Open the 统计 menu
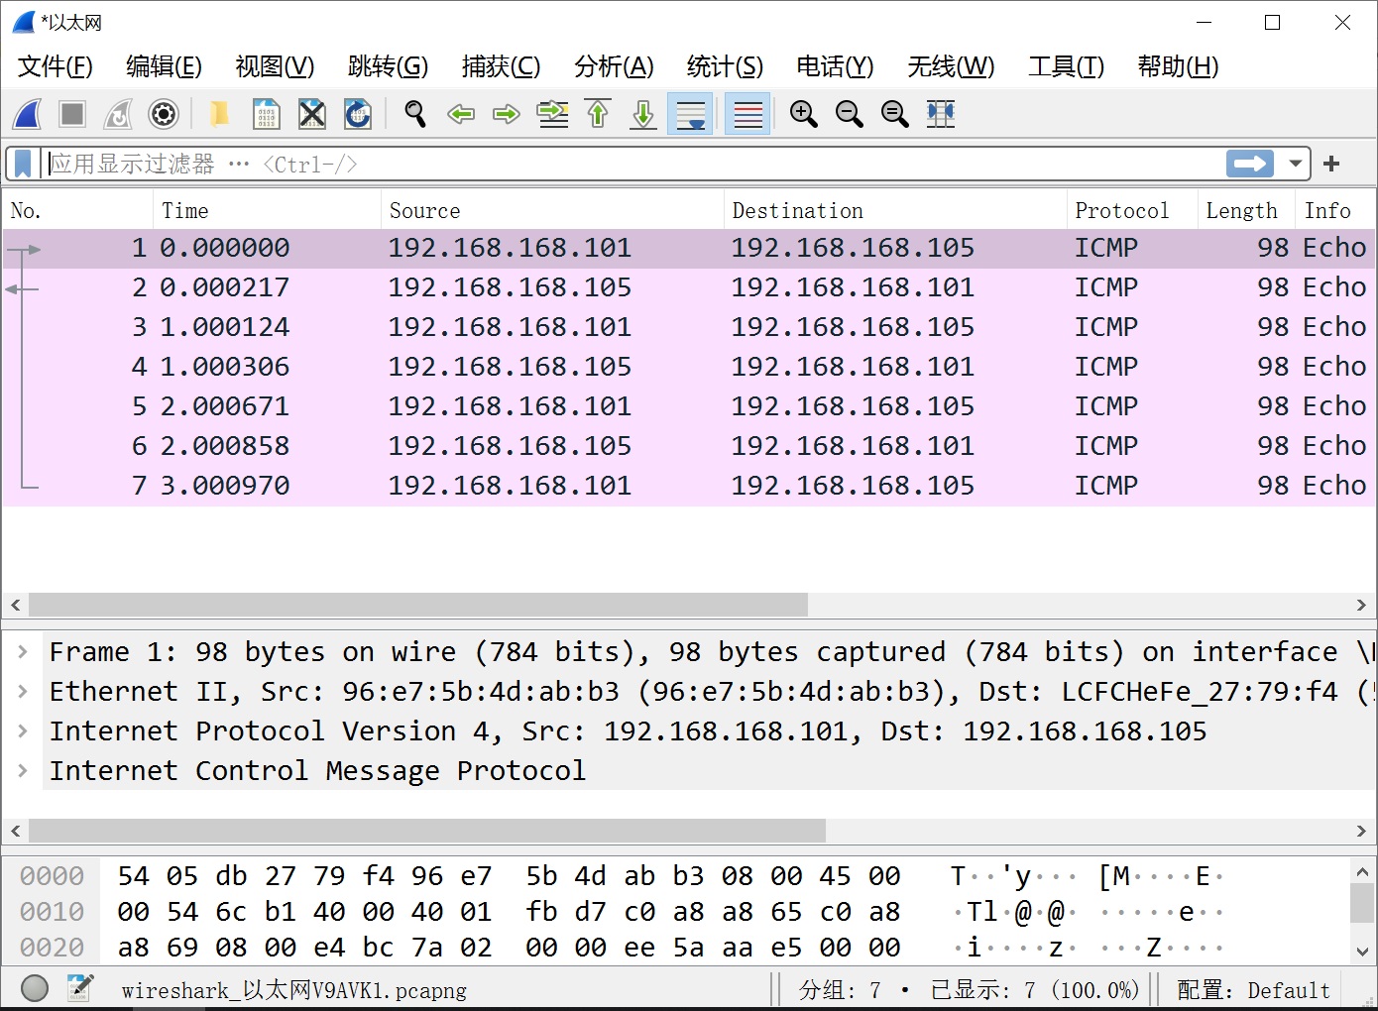 click(x=725, y=66)
